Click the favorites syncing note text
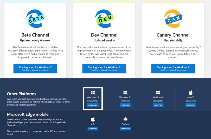This screenshot has width=211, height=139. pos(36,133)
